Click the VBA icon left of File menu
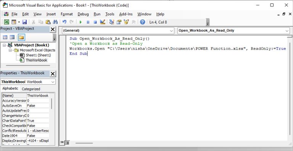This screenshot has width=293, height=151. pos(6,14)
